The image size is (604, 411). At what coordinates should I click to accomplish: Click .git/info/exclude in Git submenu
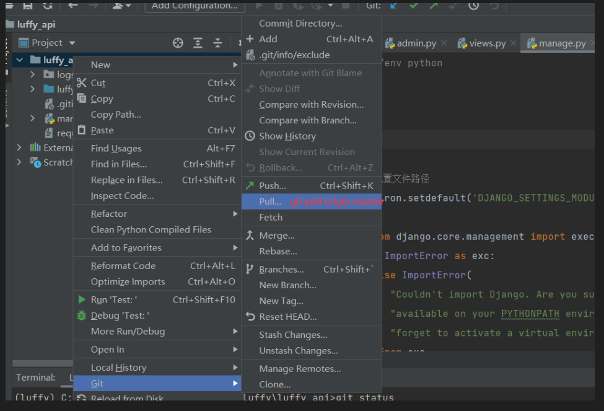(x=312, y=55)
